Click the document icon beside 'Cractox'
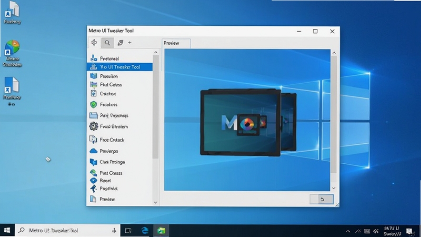Screen dimensions: 421x237 (94, 94)
